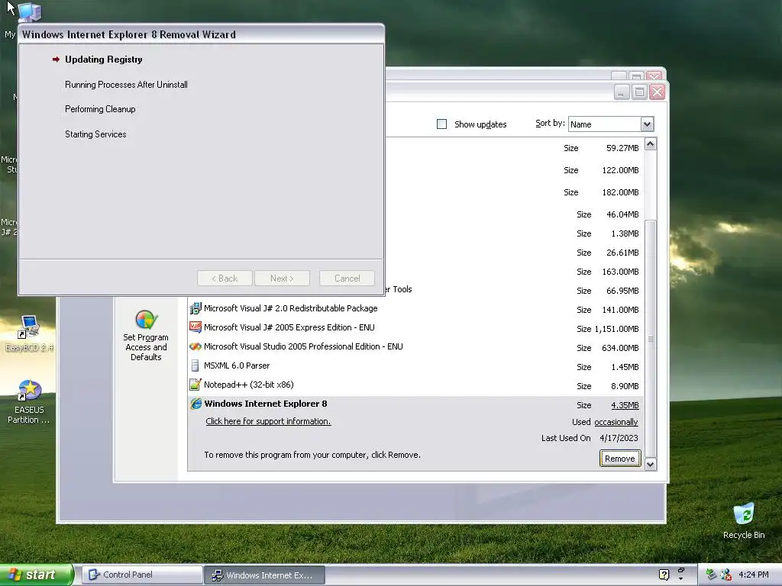Click the 4.35MB size value link
The height and width of the screenshot is (586, 782).
point(625,405)
